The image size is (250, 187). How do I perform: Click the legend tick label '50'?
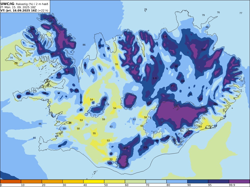(106, 185)
